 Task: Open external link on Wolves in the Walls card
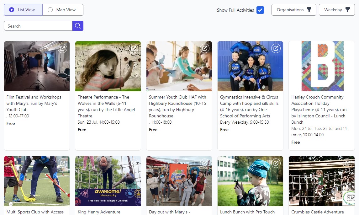(134, 48)
